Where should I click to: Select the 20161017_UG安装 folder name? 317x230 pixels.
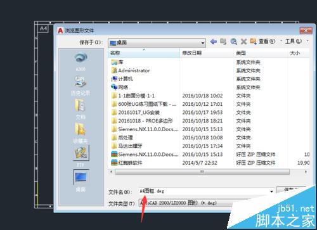click(x=139, y=112)
